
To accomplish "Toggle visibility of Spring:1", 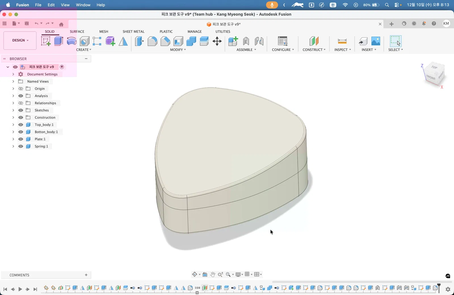I will click(21, 146).
